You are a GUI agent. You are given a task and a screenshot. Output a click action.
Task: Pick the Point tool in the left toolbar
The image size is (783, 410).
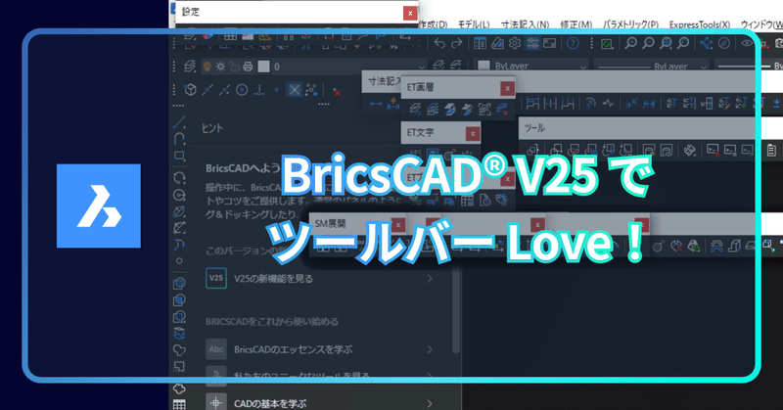click(179, 260)
